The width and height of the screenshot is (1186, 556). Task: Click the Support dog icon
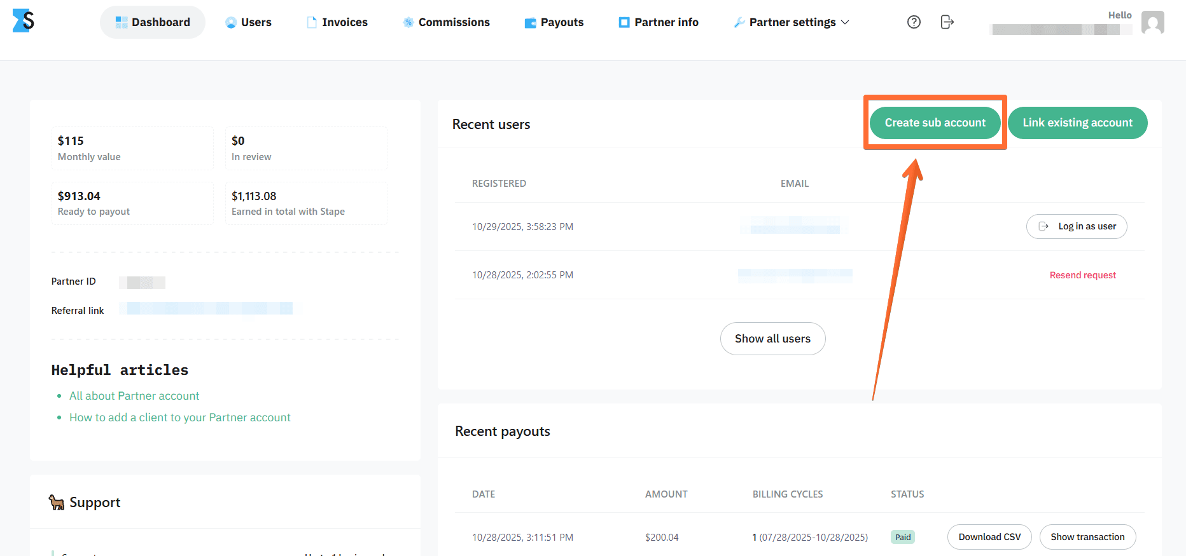[57, 503]
